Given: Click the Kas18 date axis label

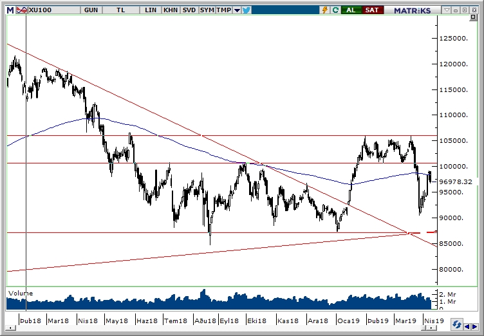Looking at the screenshot, I should [288, 321].
